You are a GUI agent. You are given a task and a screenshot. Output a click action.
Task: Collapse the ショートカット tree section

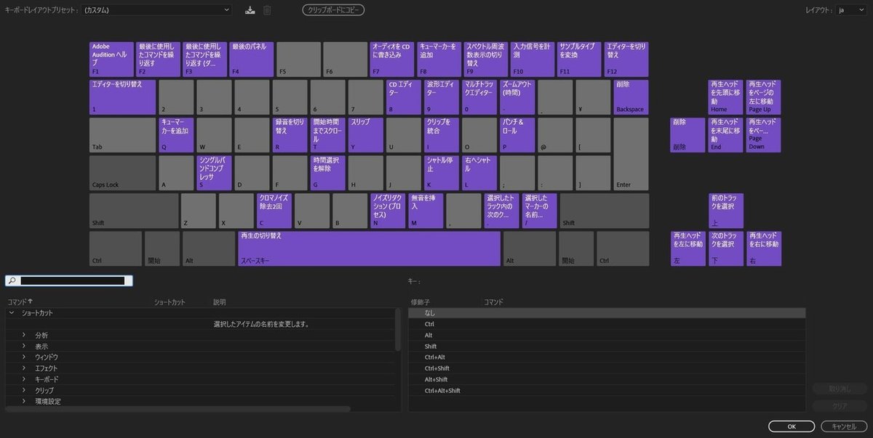[11, 312]
